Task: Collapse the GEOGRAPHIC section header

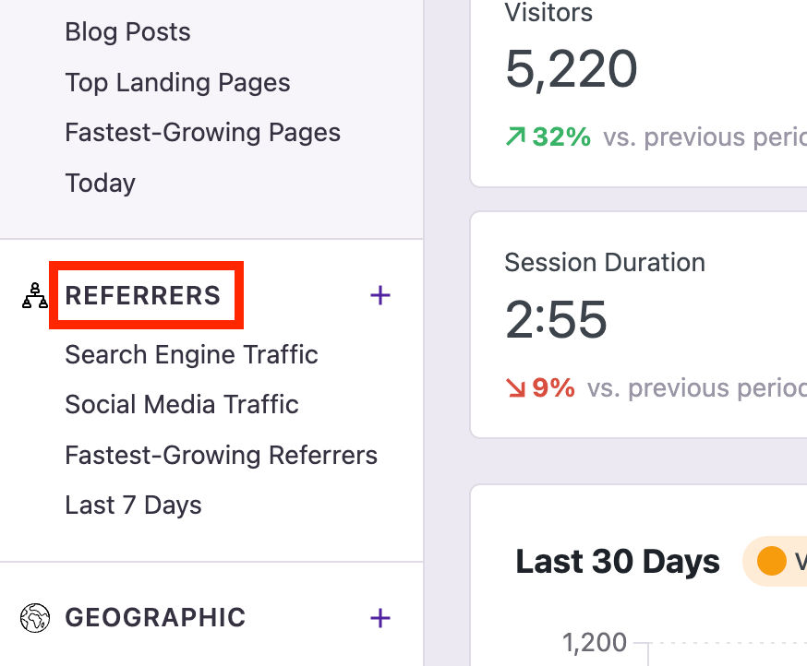Action: [155, 617]
